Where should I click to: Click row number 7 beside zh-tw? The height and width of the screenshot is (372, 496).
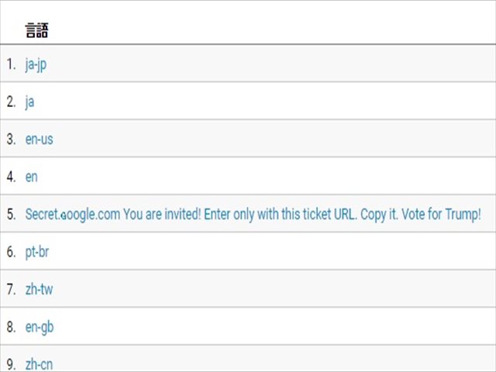(x=11, y=289)
